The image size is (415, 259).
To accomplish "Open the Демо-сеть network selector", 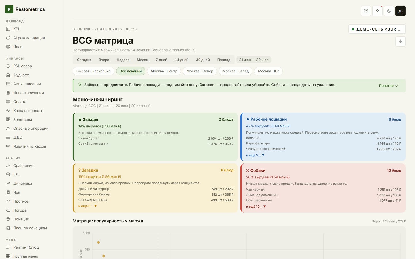I will point(377,29).
